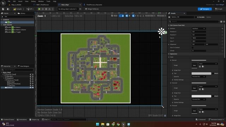Toggle visibility eye of the selected [Button] row
226x127 pixels.
33,87
